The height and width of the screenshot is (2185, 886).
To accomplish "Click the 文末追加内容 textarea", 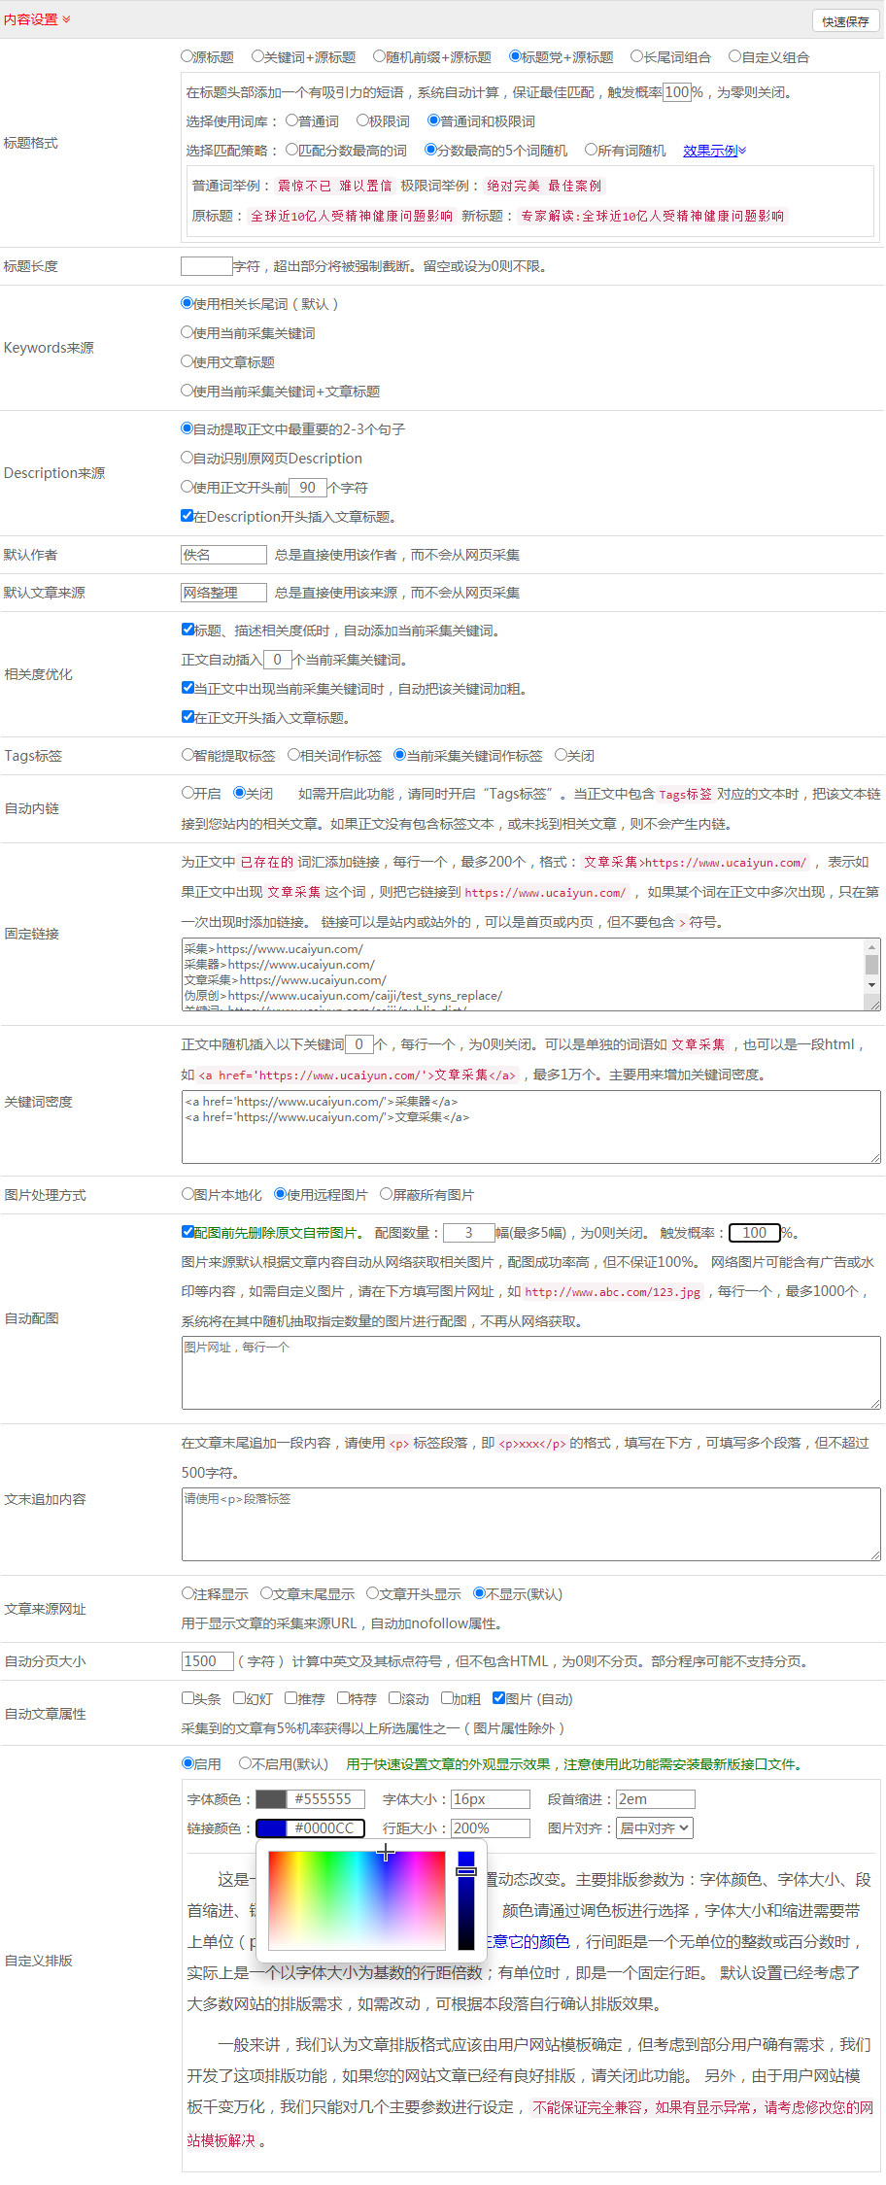I will (x=530, y=1524).
